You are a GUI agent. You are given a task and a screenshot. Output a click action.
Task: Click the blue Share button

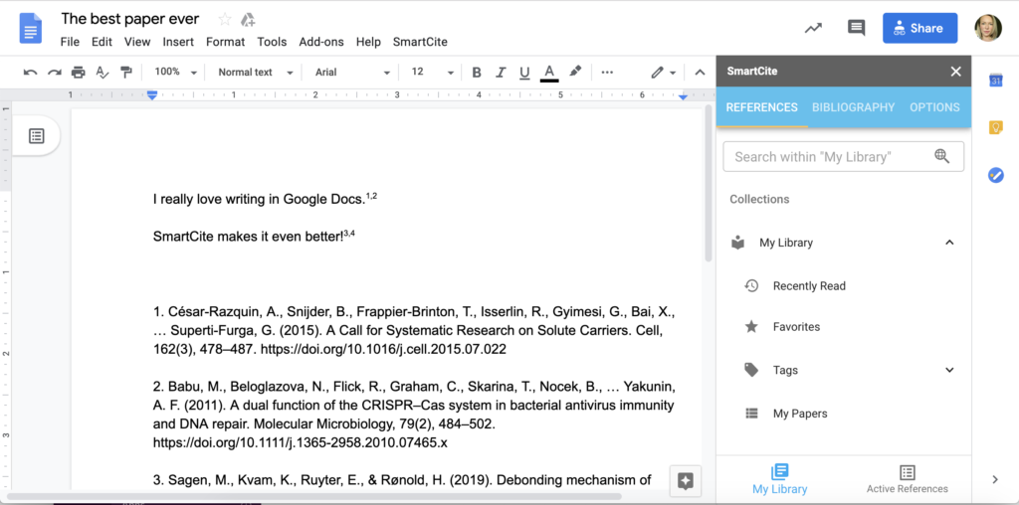[919, 28]
